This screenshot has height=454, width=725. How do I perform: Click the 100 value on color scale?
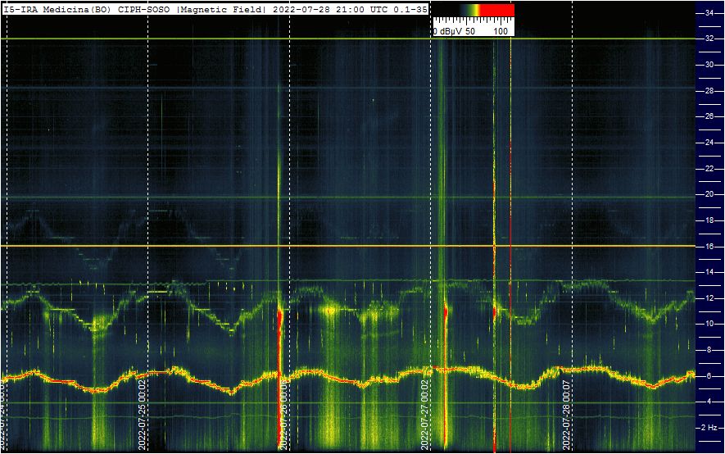(x=501, y=31)
